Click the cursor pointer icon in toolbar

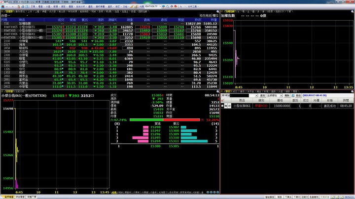(181, 6)
